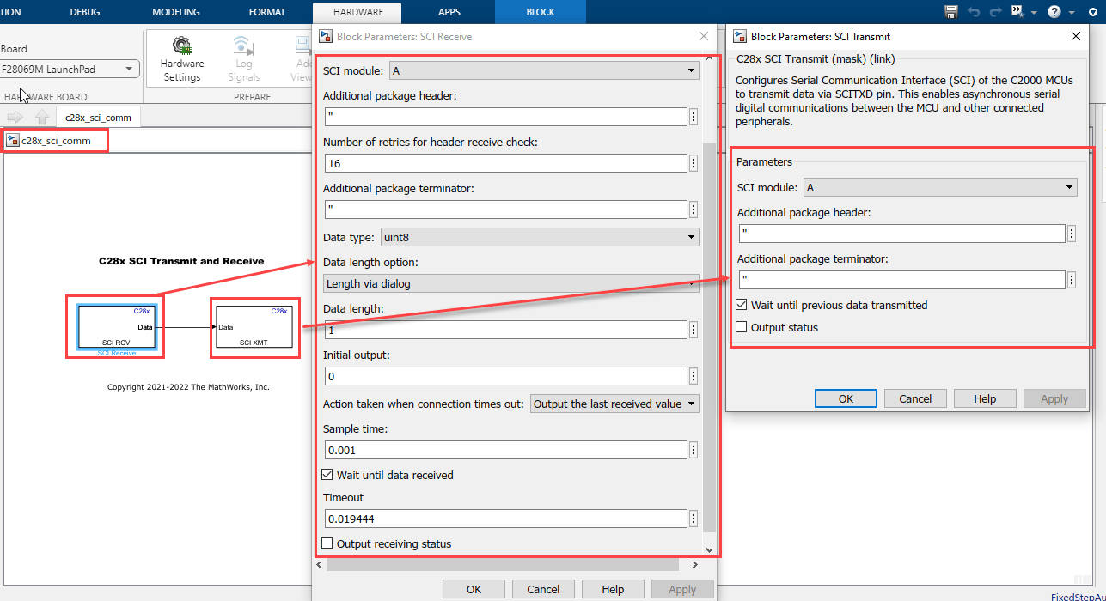Expand the F28069M LaunchPad board dropdown
Viewport: 1106px width, 601px height.
point(69,69)
